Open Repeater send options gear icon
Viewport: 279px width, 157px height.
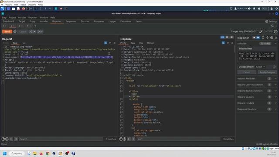click(15, 32)
